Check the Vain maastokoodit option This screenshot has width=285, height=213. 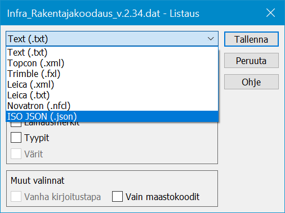pyautogui.click(x=117, y=196)
